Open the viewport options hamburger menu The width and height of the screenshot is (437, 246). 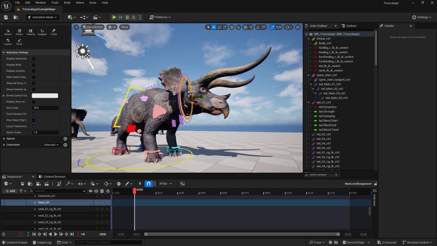click(76, 27)
